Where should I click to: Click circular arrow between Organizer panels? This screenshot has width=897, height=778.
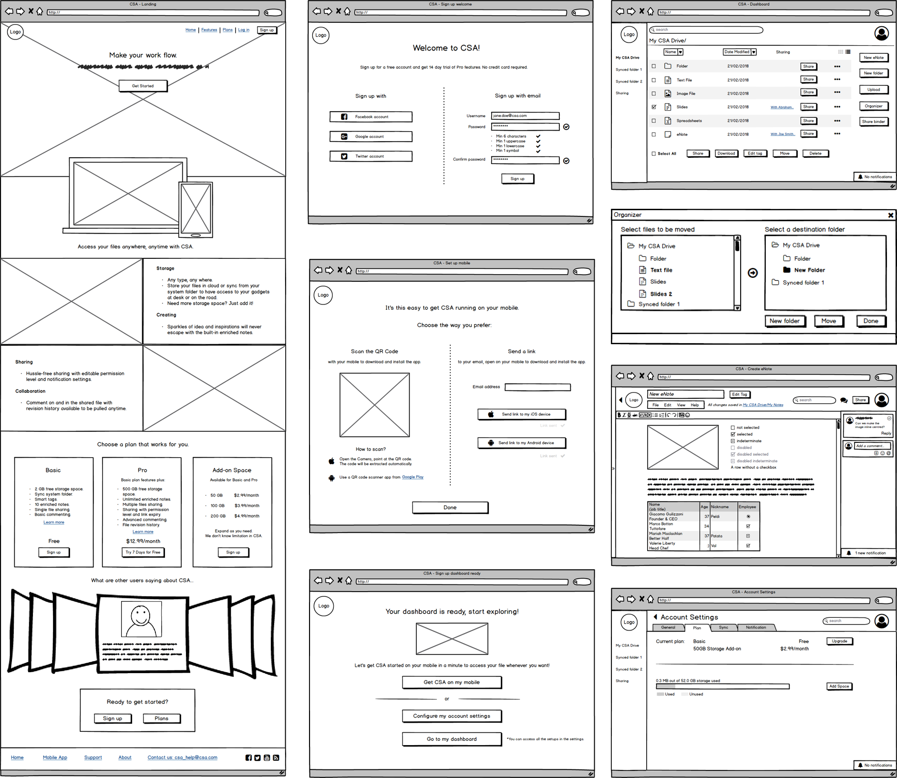753,273
